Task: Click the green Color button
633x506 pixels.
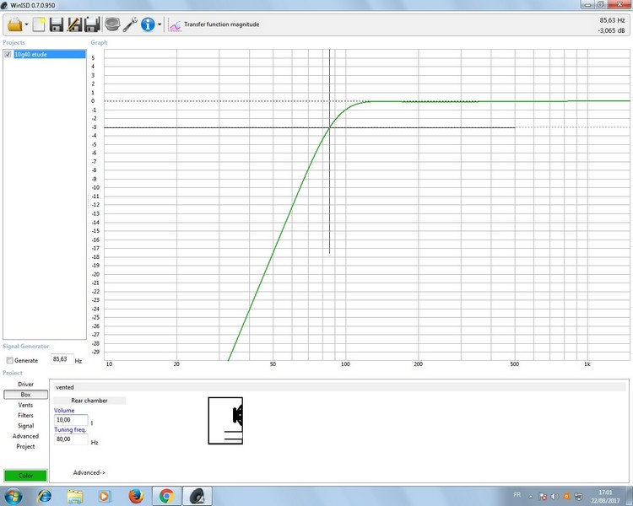Action: pyautogui.click(x=25, y=476)
